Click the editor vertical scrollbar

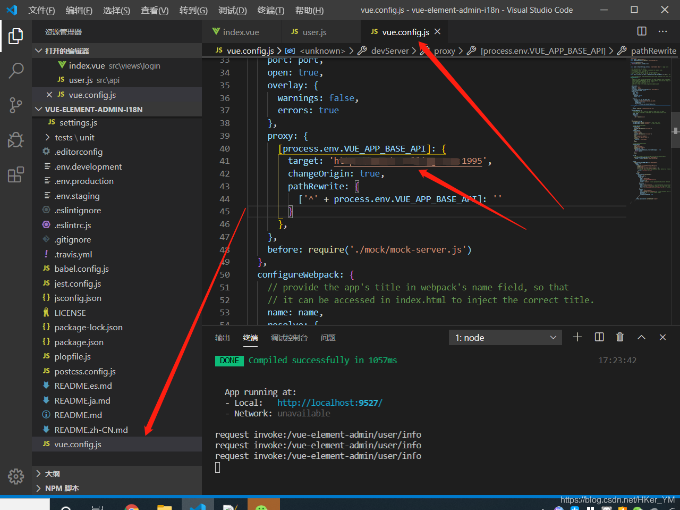[676, 130]
